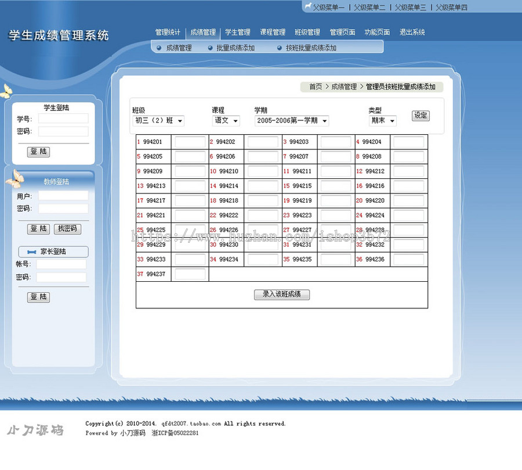Click score field for student 994208

(409, 157)
